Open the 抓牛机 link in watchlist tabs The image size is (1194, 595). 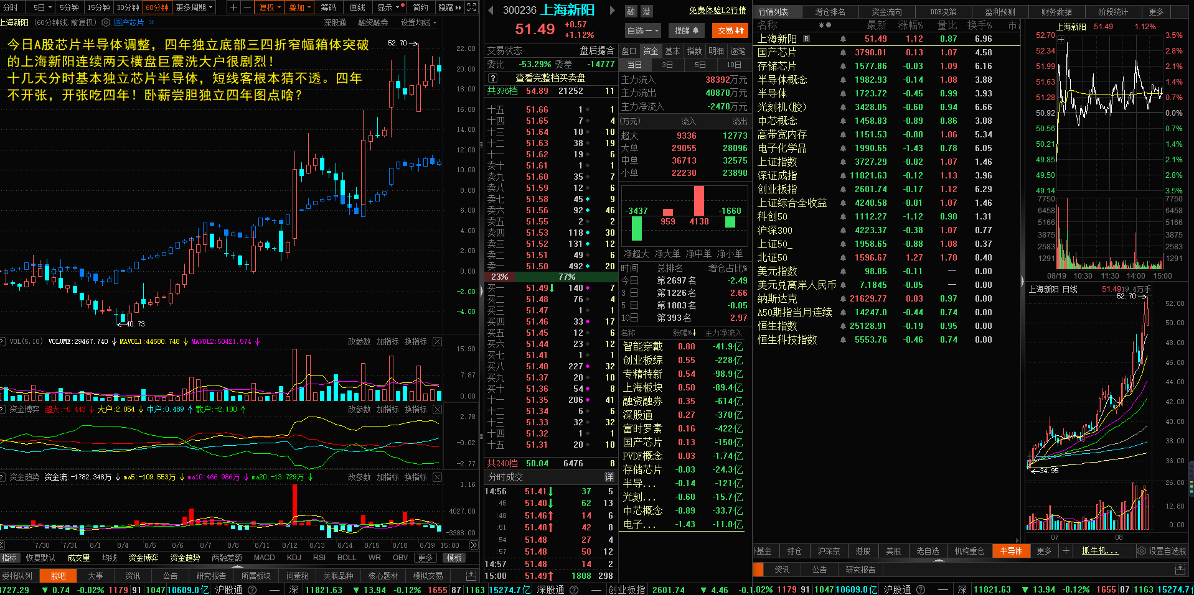point(1099,551)
